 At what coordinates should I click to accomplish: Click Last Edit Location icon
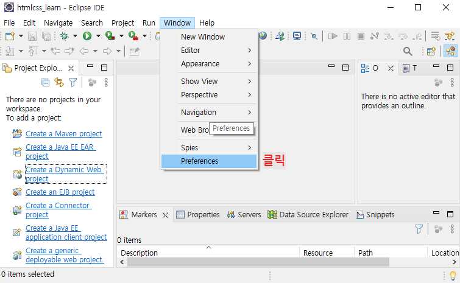tap(55, 51)
